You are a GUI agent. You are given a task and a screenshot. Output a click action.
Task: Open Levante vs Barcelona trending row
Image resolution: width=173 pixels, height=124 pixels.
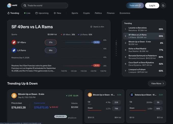point(144,29)
